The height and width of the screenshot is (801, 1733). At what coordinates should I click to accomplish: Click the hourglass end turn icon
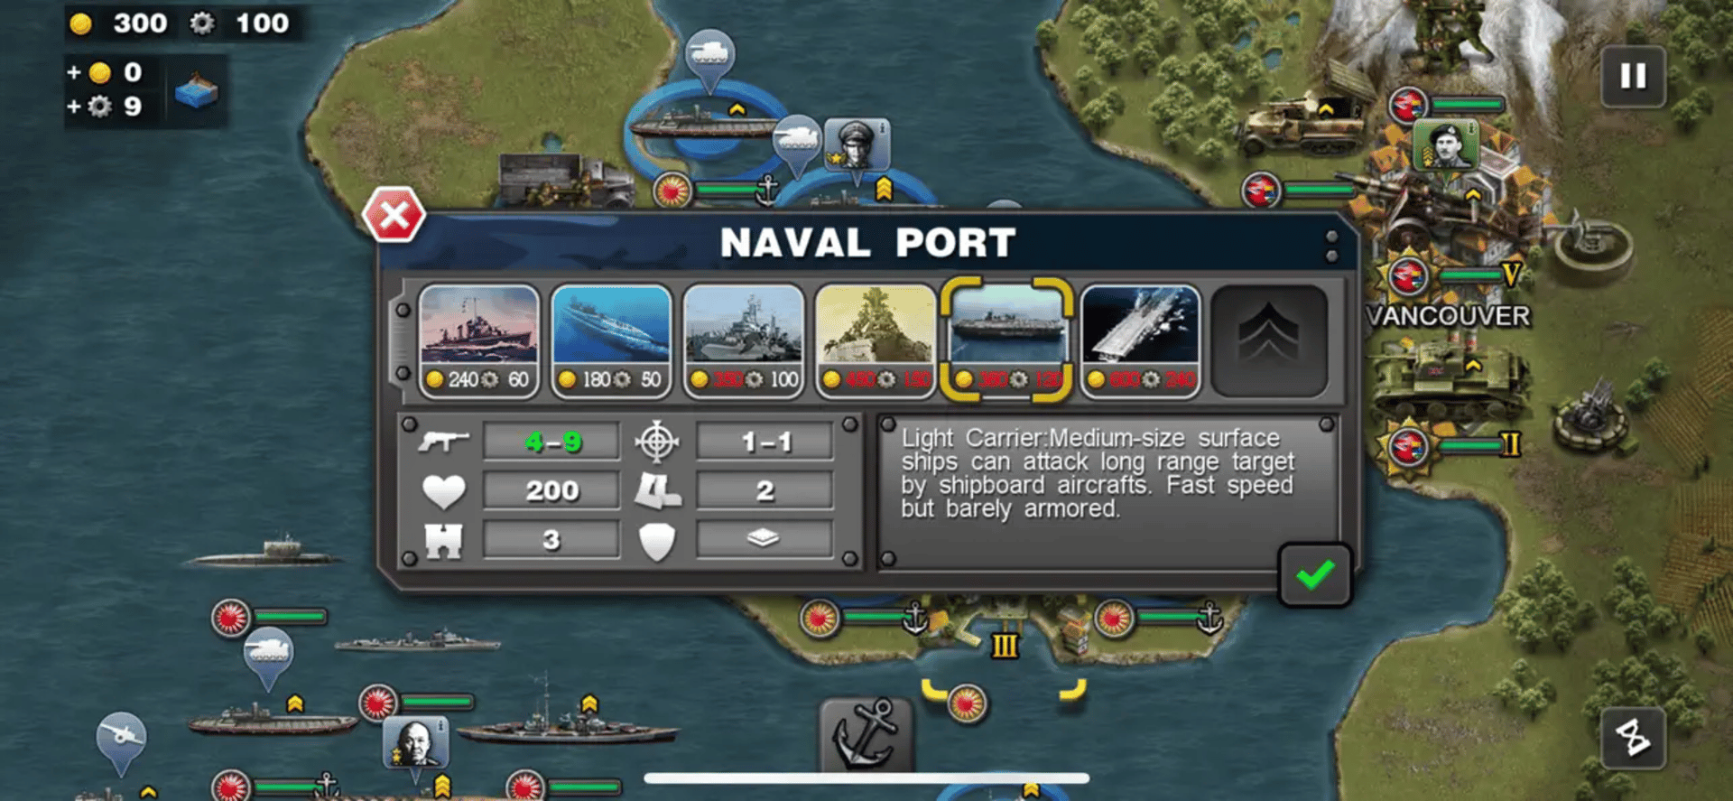coord(1633,738)
